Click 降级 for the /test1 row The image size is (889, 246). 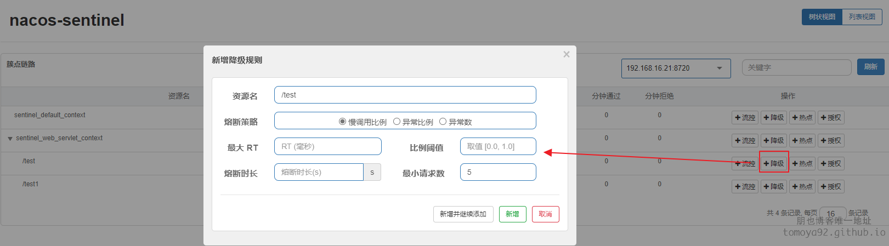774,186
